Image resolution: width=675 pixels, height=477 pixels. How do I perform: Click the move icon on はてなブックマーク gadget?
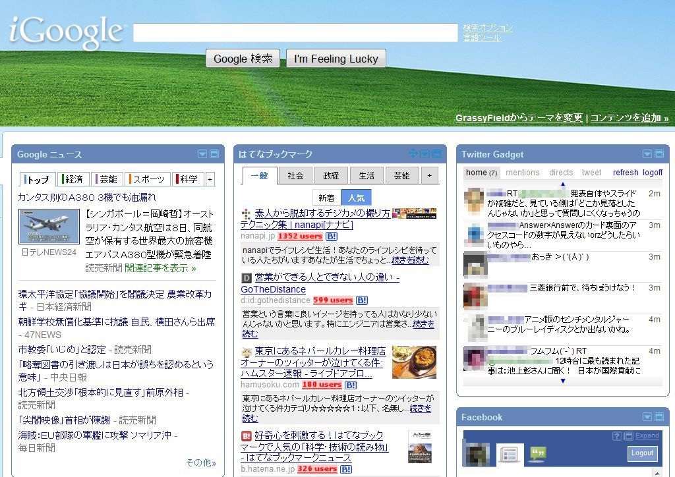413,154
